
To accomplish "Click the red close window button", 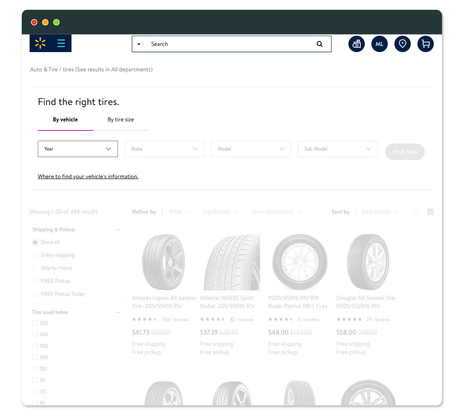I will 34,23.
